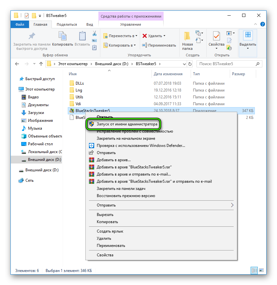Open the Управление tab

tap(131, 24)
